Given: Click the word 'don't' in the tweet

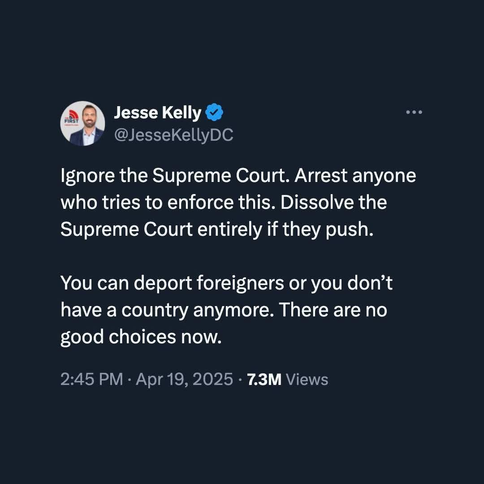Looking at the screenshot, I should click(x=370, y=283).
